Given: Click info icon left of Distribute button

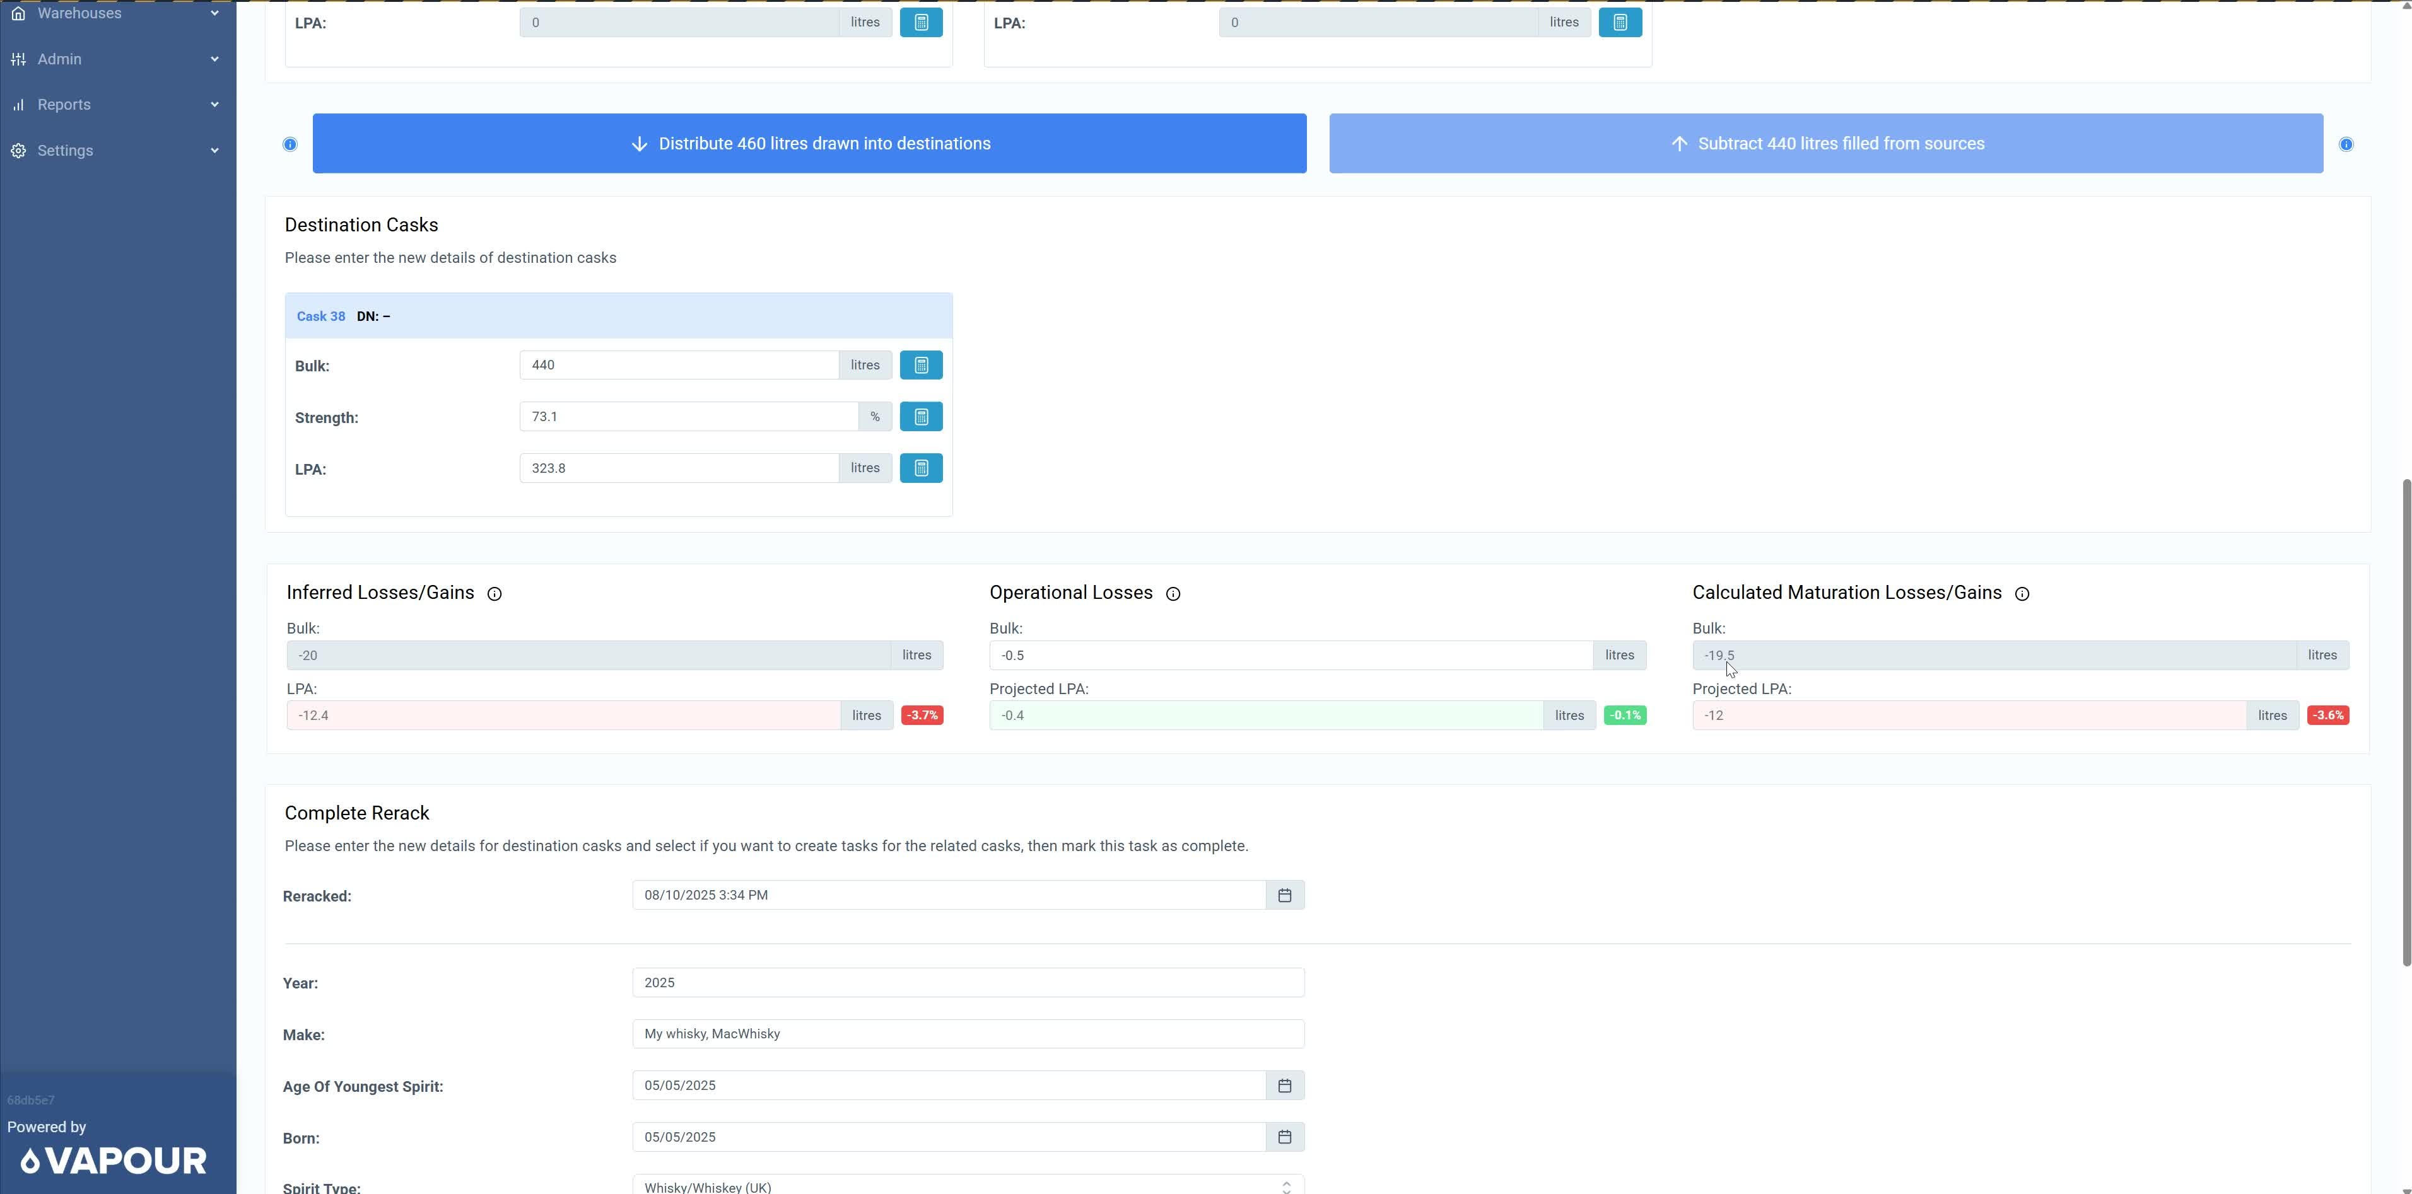Looking at the screenshot, I should click(290, 144).
